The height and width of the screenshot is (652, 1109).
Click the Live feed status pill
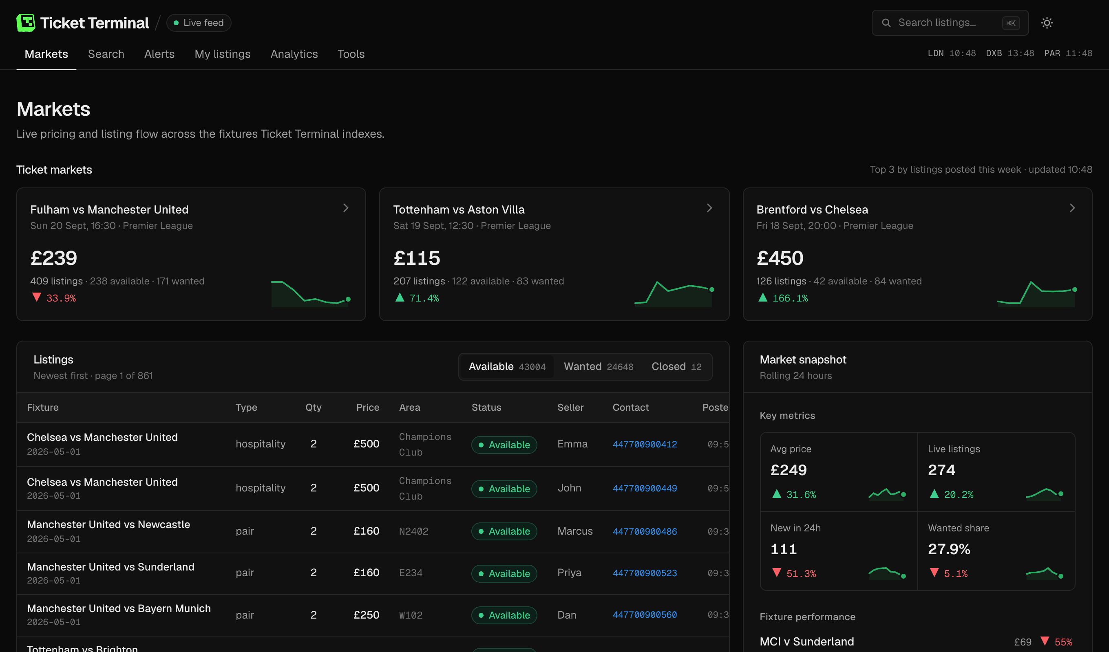199,23
